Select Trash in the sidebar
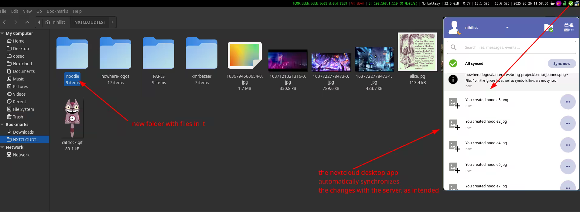580x212 pixels. pos(18,117)
